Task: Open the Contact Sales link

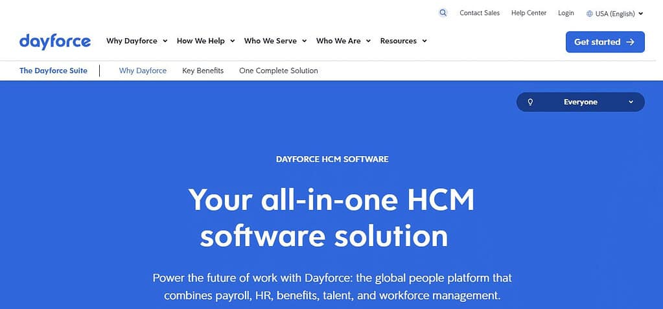Action: coord(480,13)
